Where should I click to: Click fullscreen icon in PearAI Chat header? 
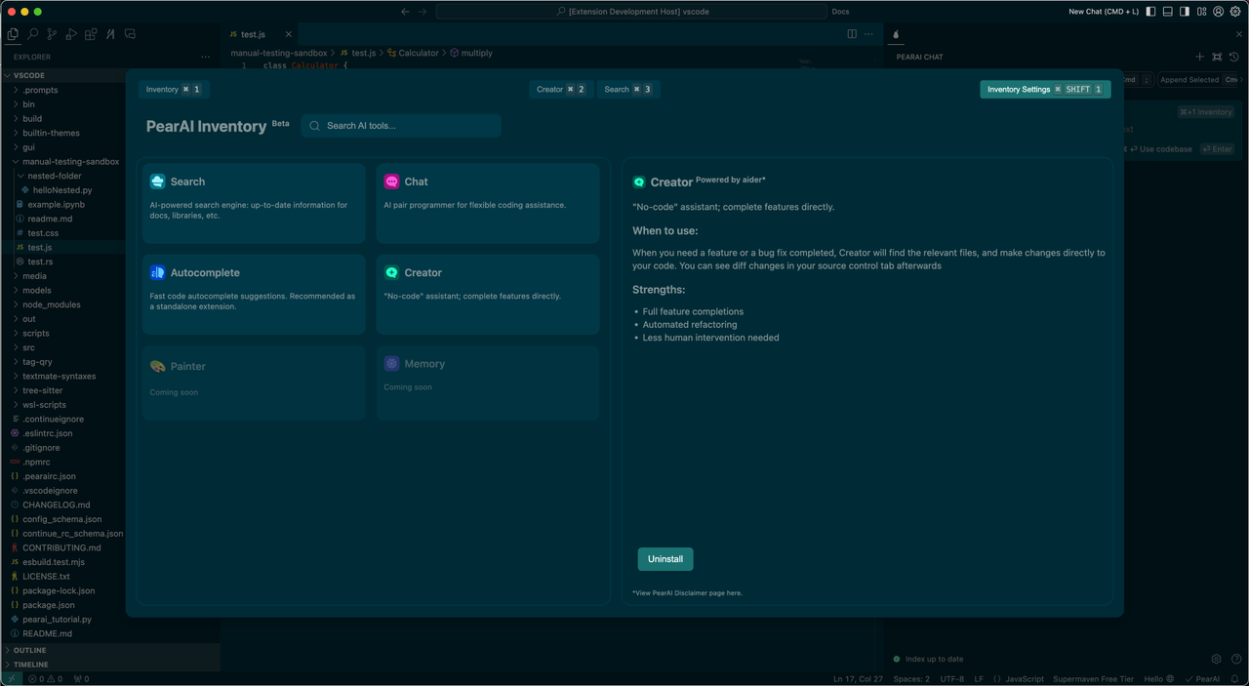pos(1217,57)
